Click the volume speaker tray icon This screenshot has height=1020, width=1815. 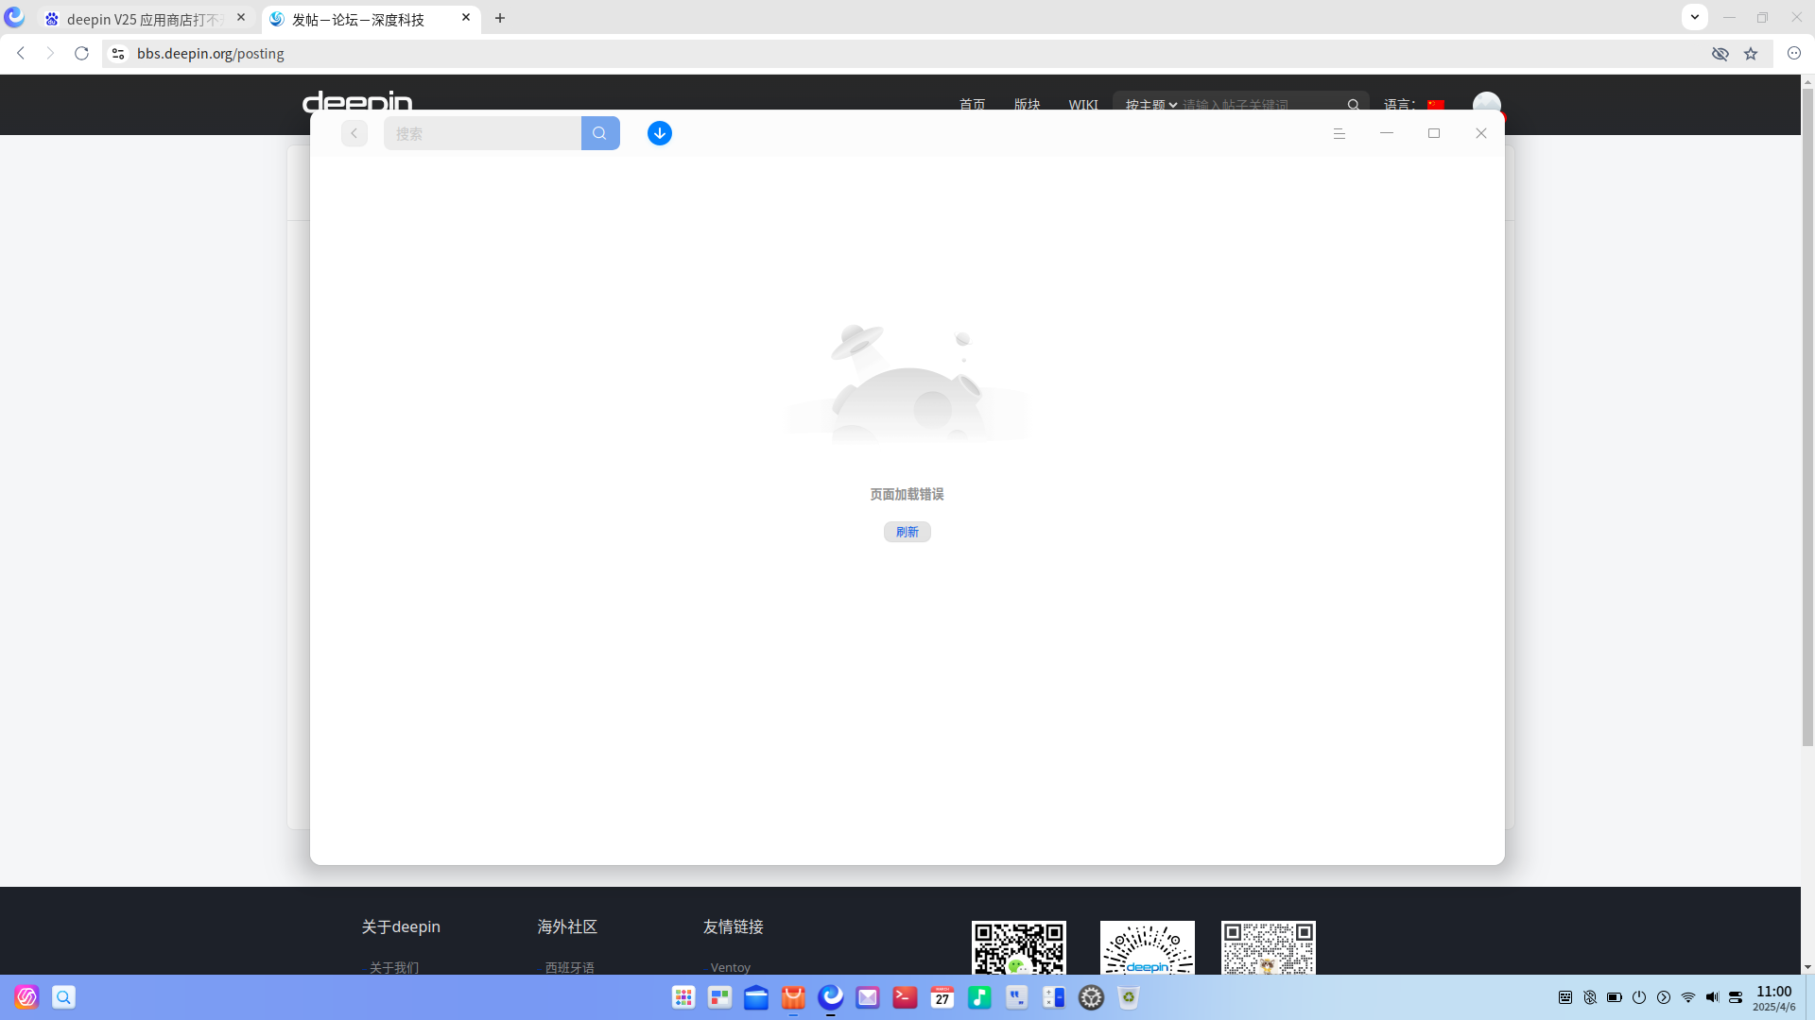click(1712, 997)
